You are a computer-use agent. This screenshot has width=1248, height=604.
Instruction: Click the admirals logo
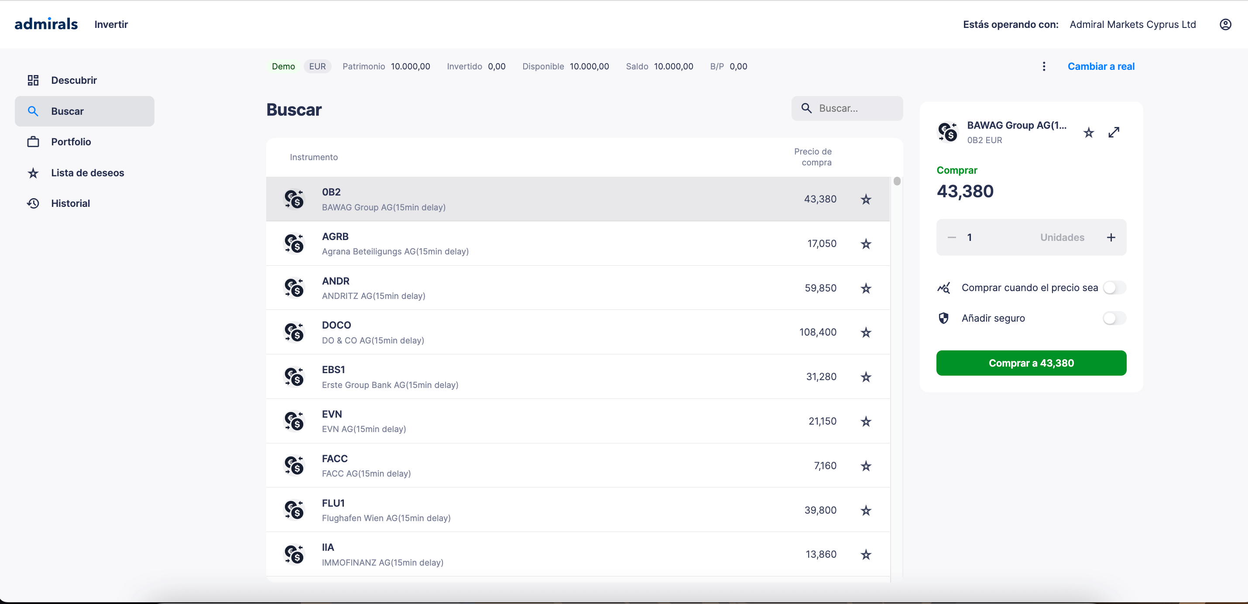point(46,24)
